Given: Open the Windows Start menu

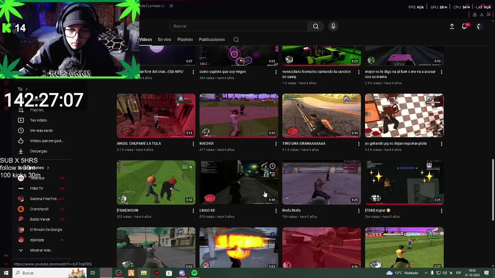Looking at the screenshot, I should tap(6, 273).
